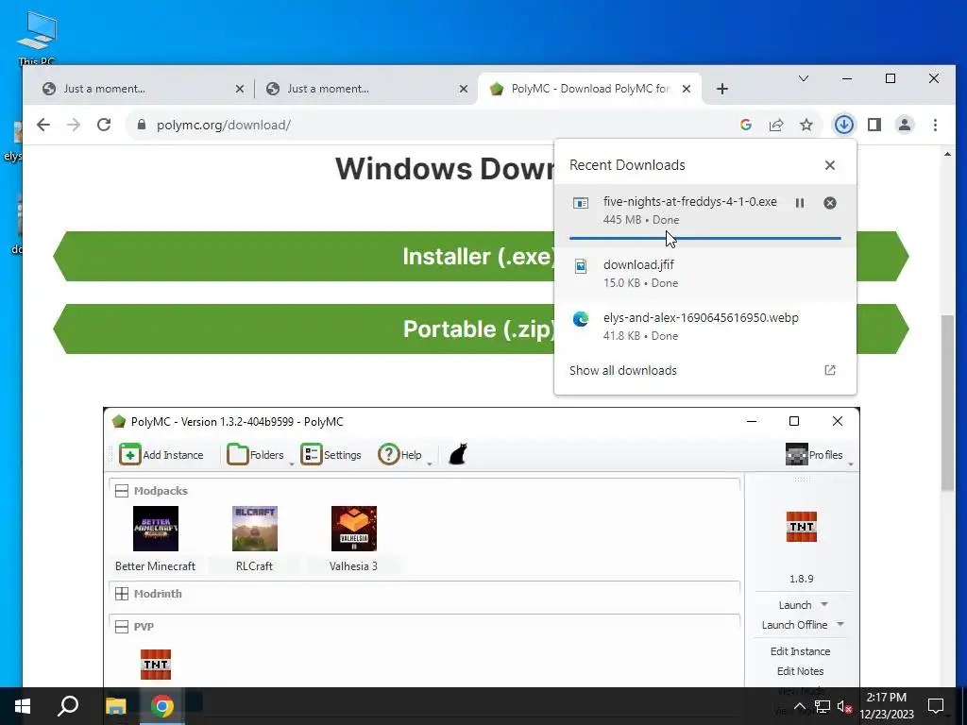967x725 pixels.
Task: Click the address bar URL polymc.org/download/
Action: [x=223, y=126]
